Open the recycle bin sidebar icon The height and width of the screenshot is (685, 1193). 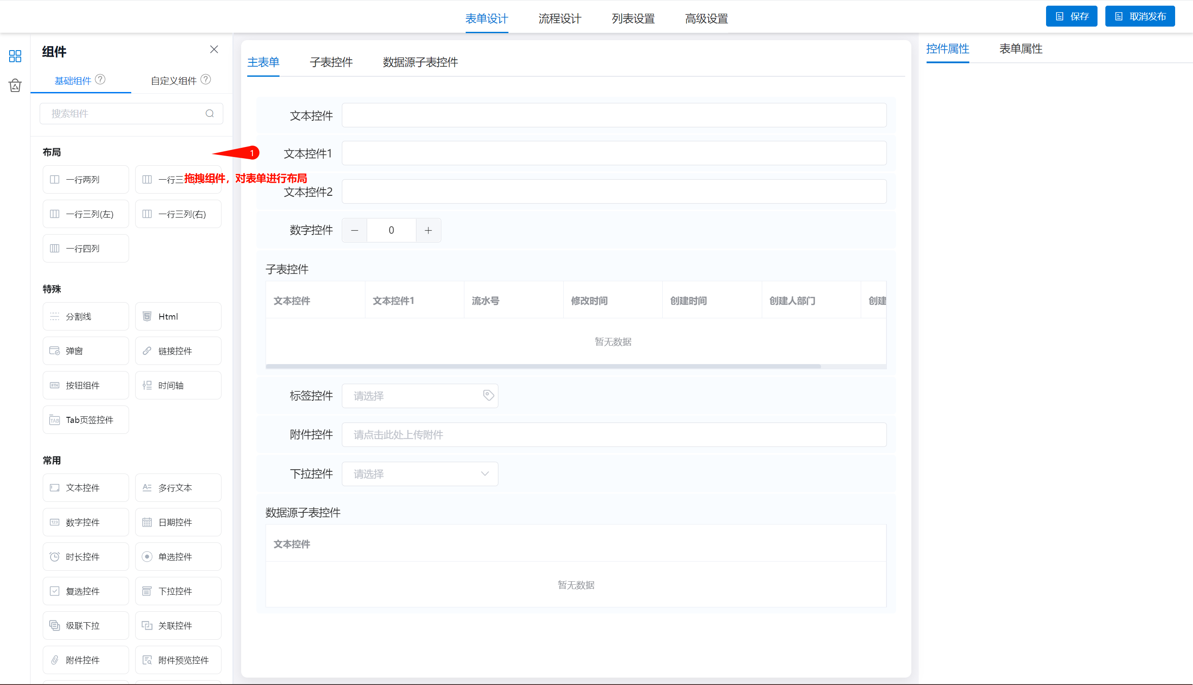[x=15, y=85]
